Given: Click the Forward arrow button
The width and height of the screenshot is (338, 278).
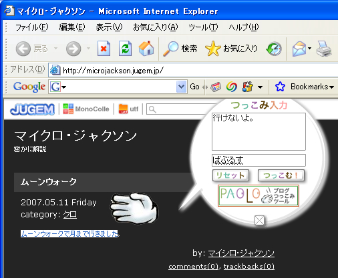Looking at the screenshot, I should 73,49.
